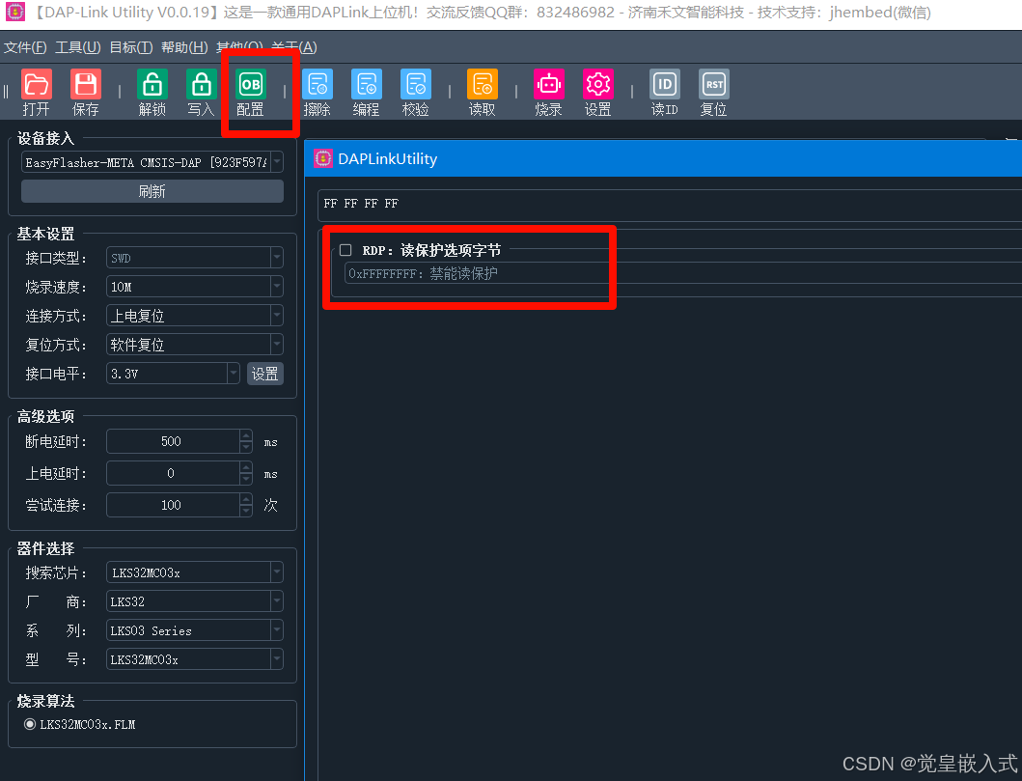1022x781 pixels.
Task: Open the 帮助(H) menu
Action: click(184, 47)
